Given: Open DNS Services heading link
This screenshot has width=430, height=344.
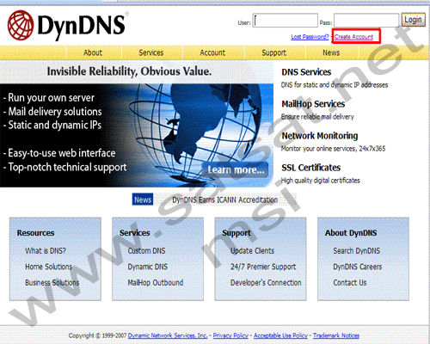Looking at the screenshot, I should pos(306,72).
